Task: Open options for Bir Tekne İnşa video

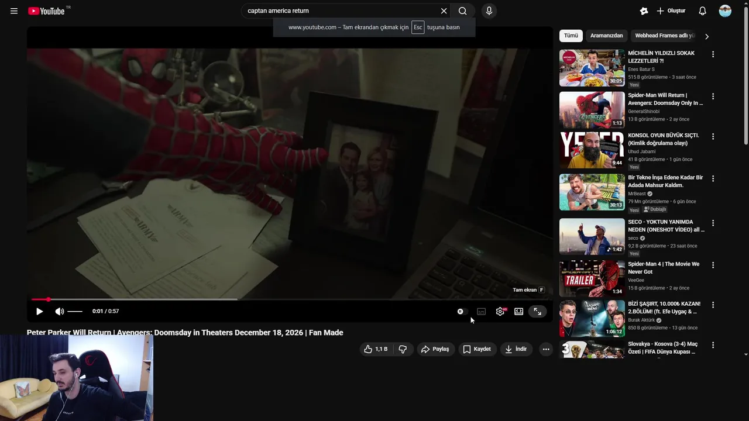Action: tap(713, 178)
